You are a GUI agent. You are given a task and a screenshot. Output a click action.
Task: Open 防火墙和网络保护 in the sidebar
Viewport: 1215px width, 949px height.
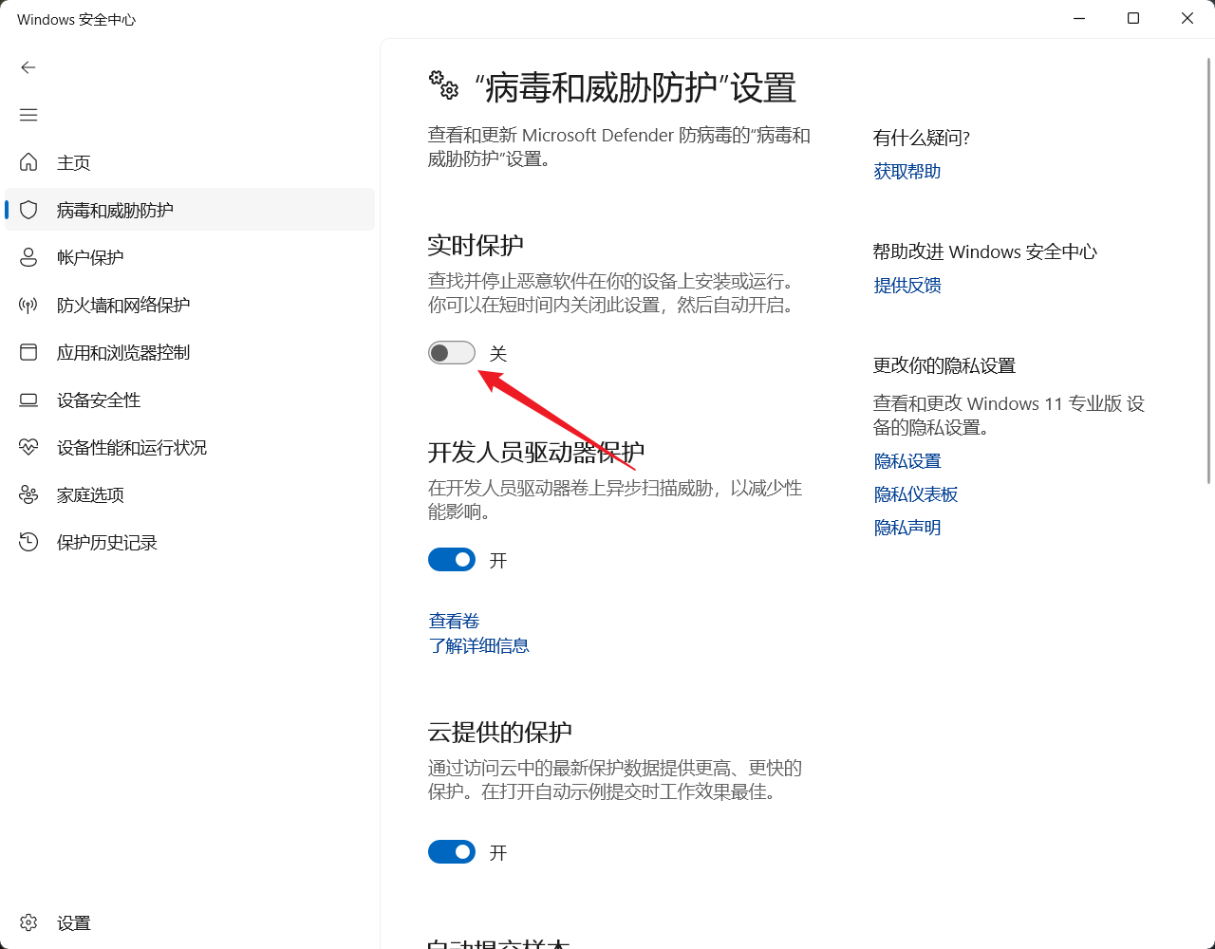190,305
